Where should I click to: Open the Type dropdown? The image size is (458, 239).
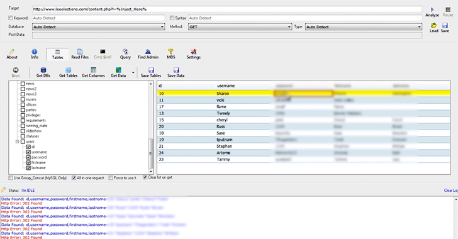coord(364,27)
